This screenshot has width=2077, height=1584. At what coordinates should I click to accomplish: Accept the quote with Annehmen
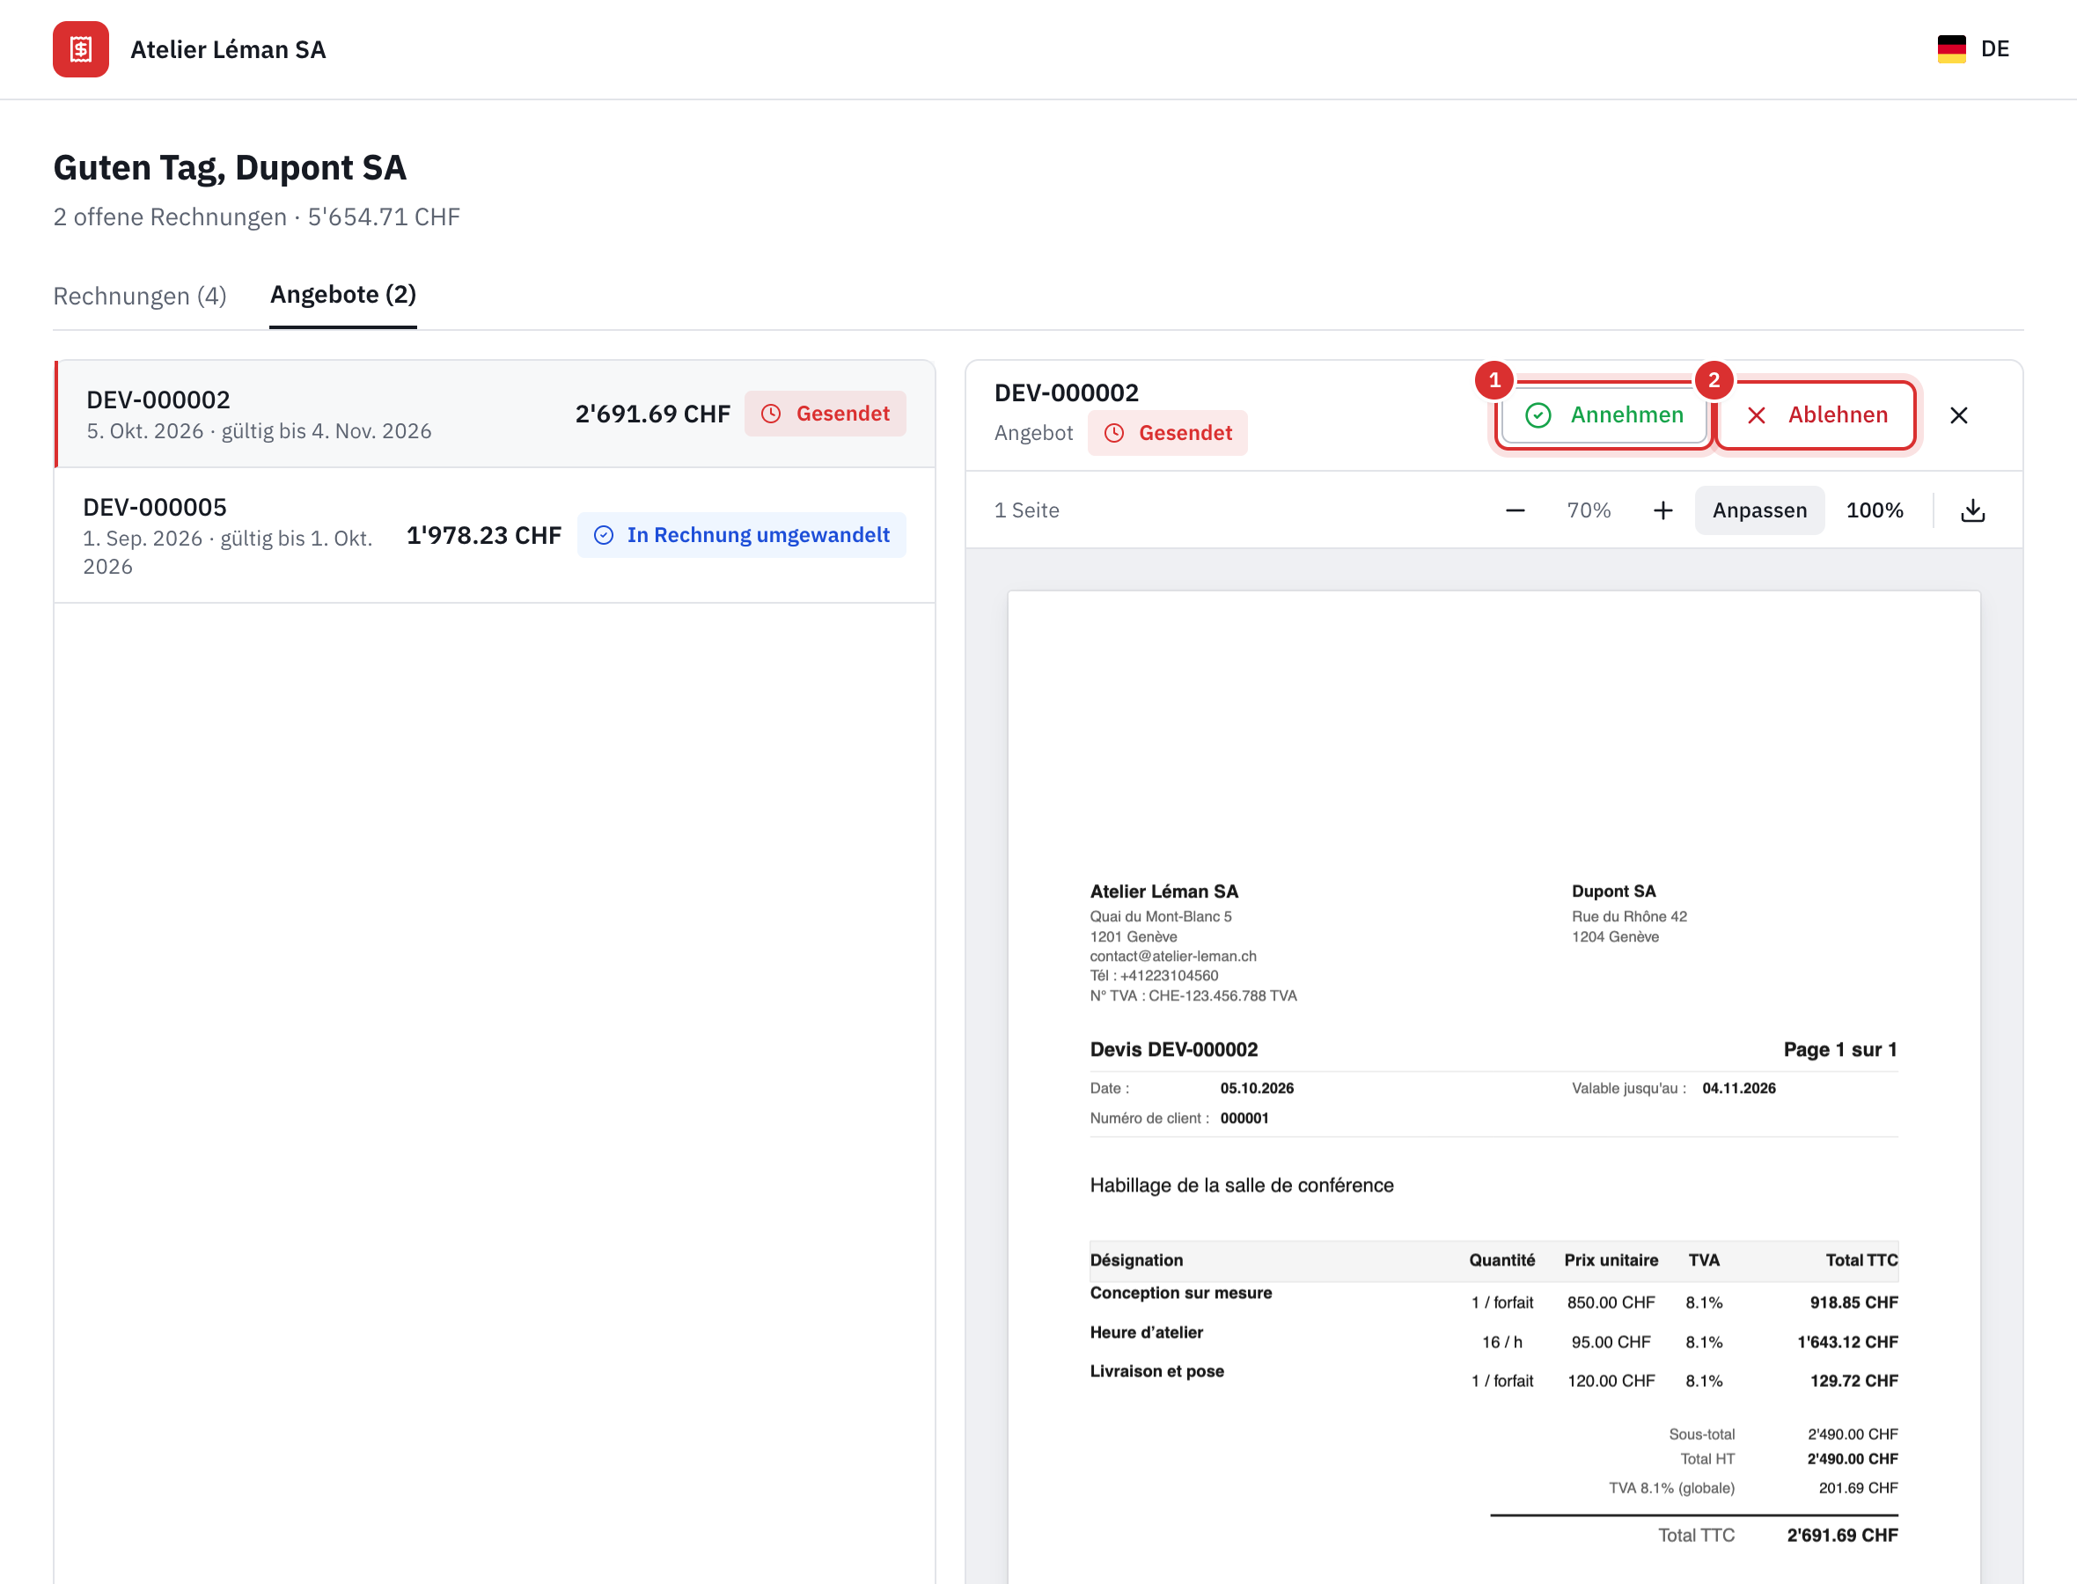click(1604, 414)
